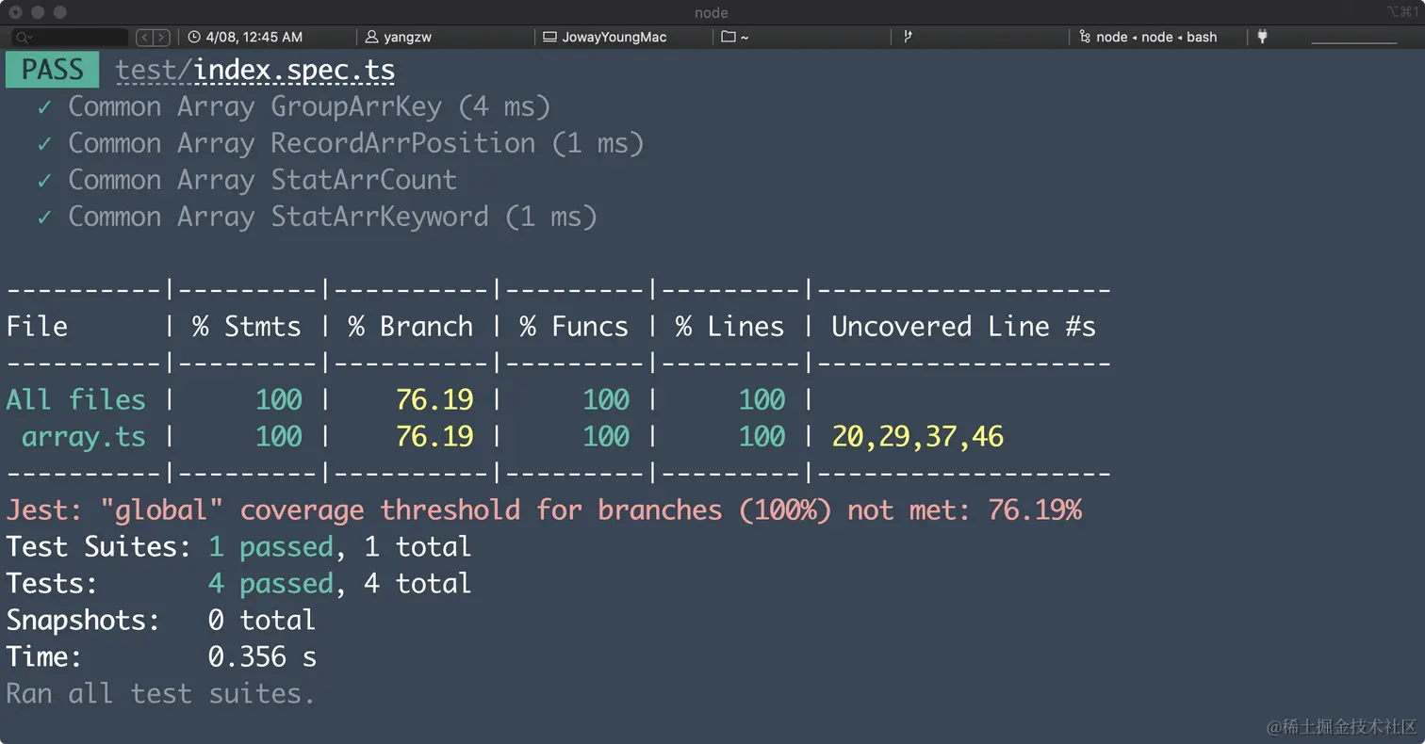Click the computer icon beside JowayYoungMac
This screenshot has height=744, width=1425.
pos(550,38)
